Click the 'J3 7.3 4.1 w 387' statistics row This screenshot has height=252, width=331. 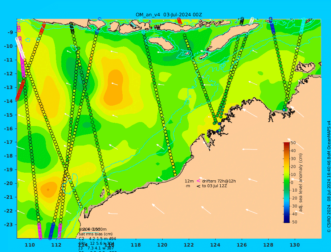[96, 248]
